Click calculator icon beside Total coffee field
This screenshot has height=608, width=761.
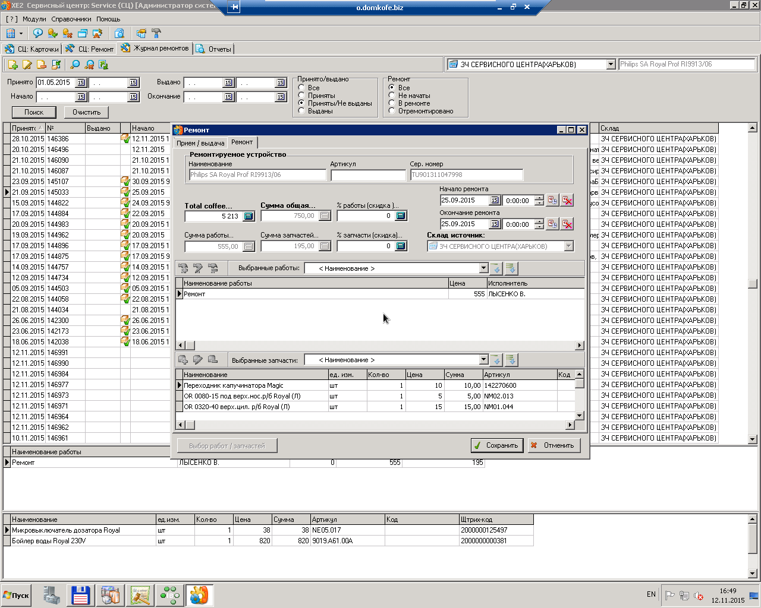tap(249, 216)
